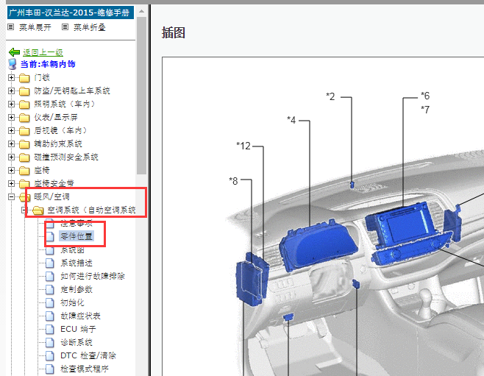Expand the 座椅 tree node
The image size is (484, 376).
(x=11, y=171)
